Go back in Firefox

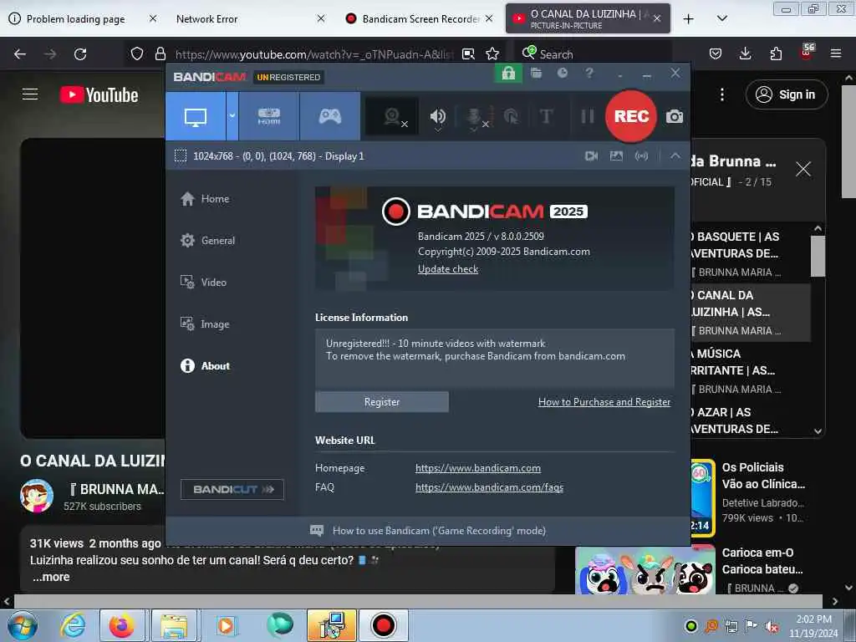pyautogui.click(x=20, y=54)
